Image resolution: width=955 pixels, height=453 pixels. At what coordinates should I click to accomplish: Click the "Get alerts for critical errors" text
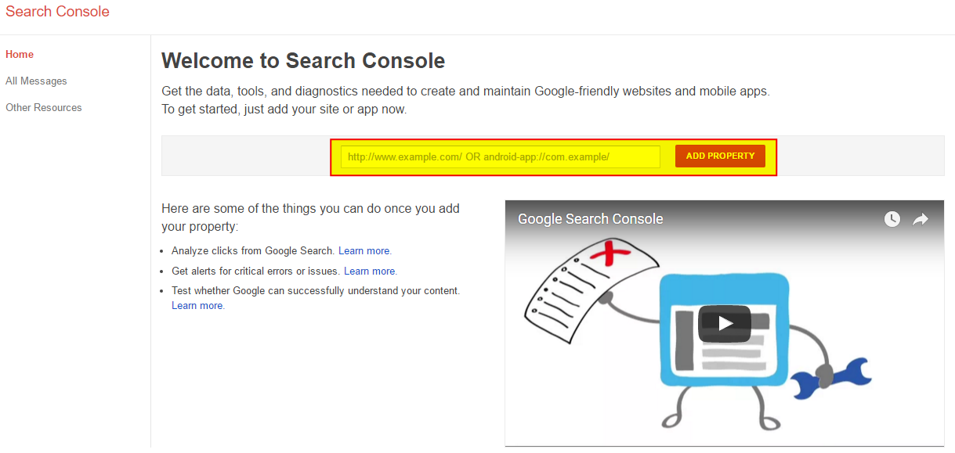(x=255, y=271)
